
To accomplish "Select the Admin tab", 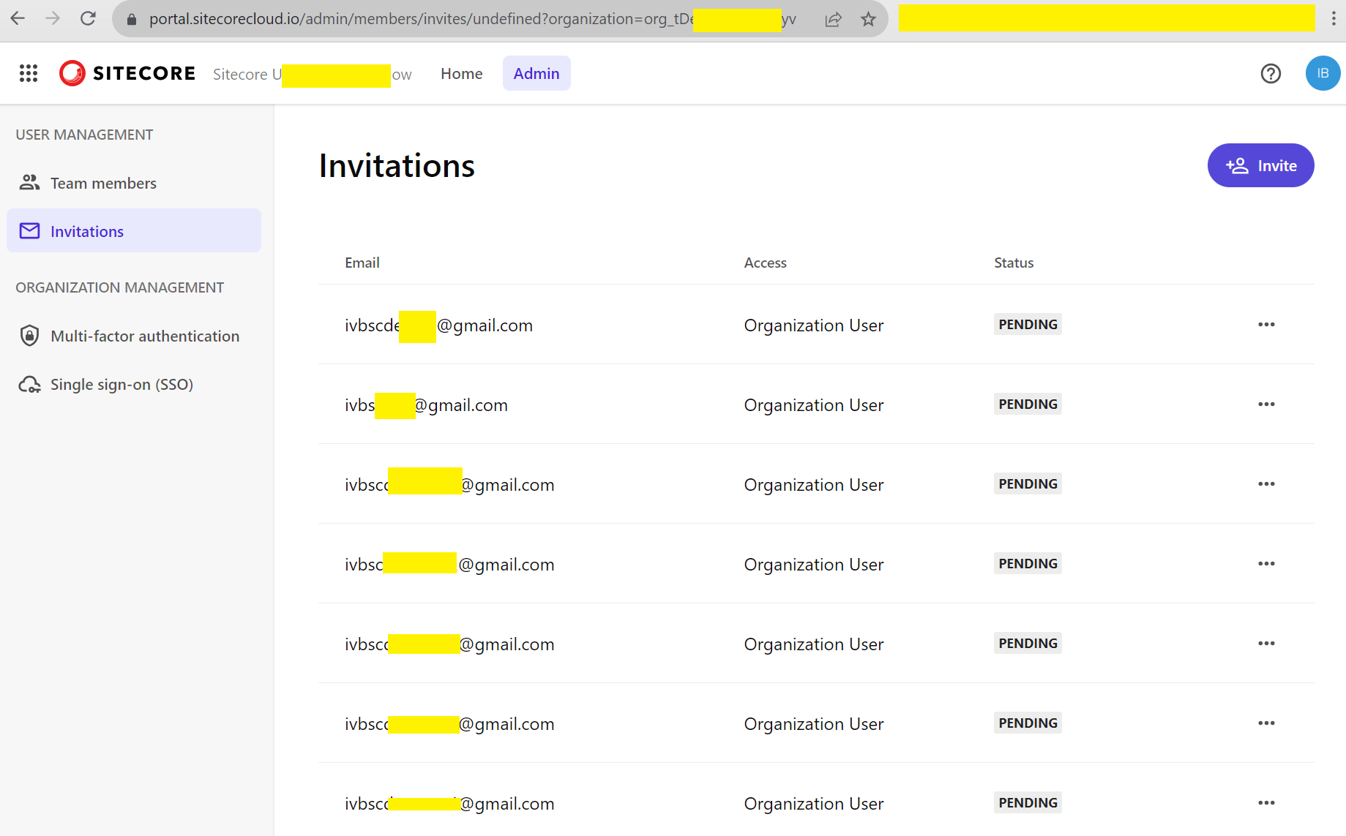I will (x=536, y=73).
